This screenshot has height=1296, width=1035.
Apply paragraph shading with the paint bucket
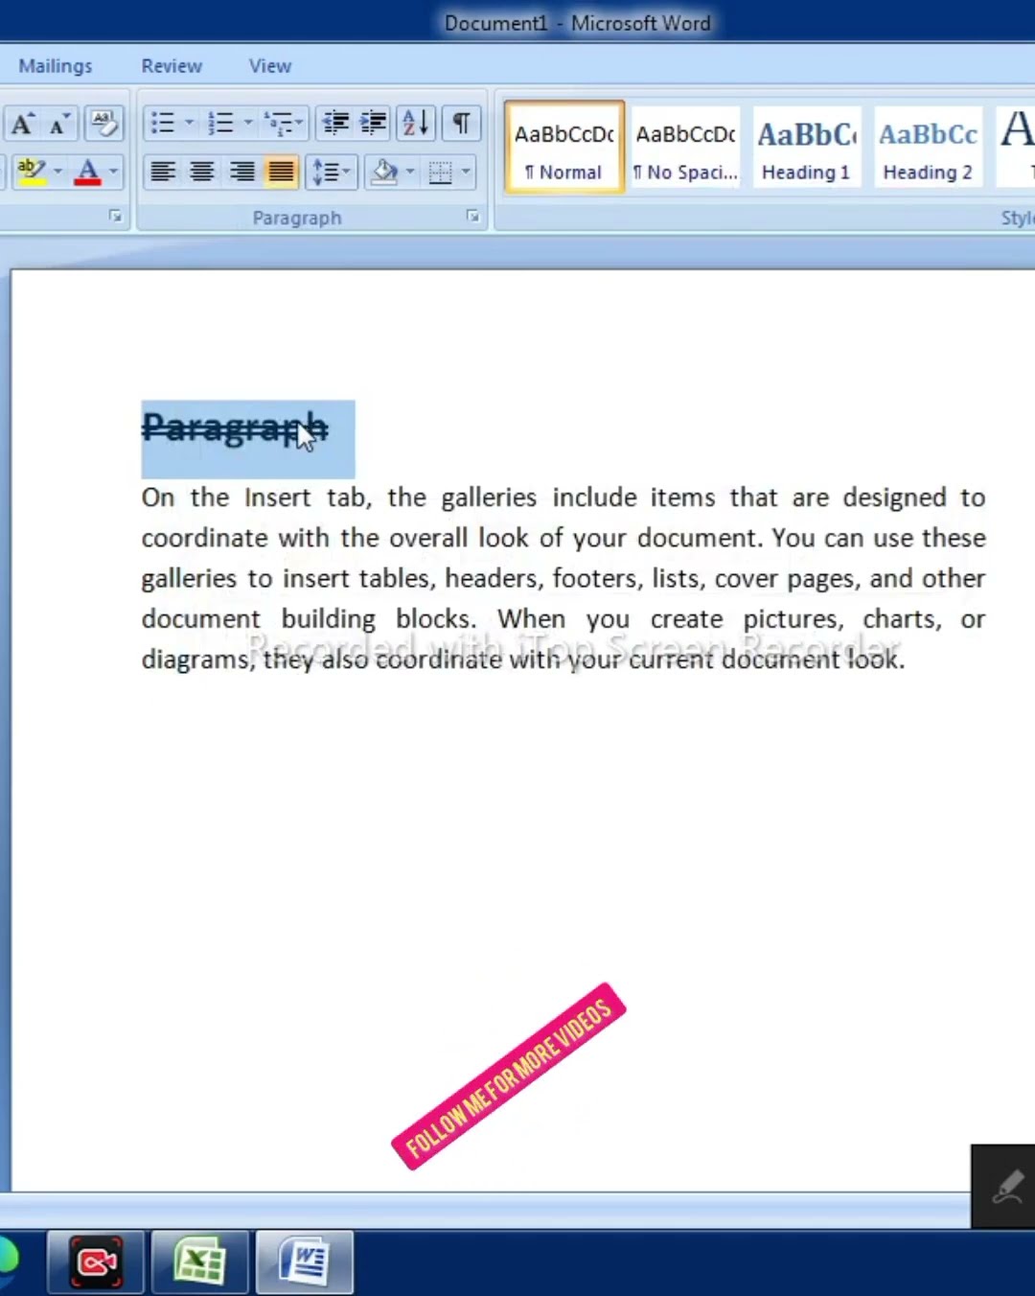[385, 172]
